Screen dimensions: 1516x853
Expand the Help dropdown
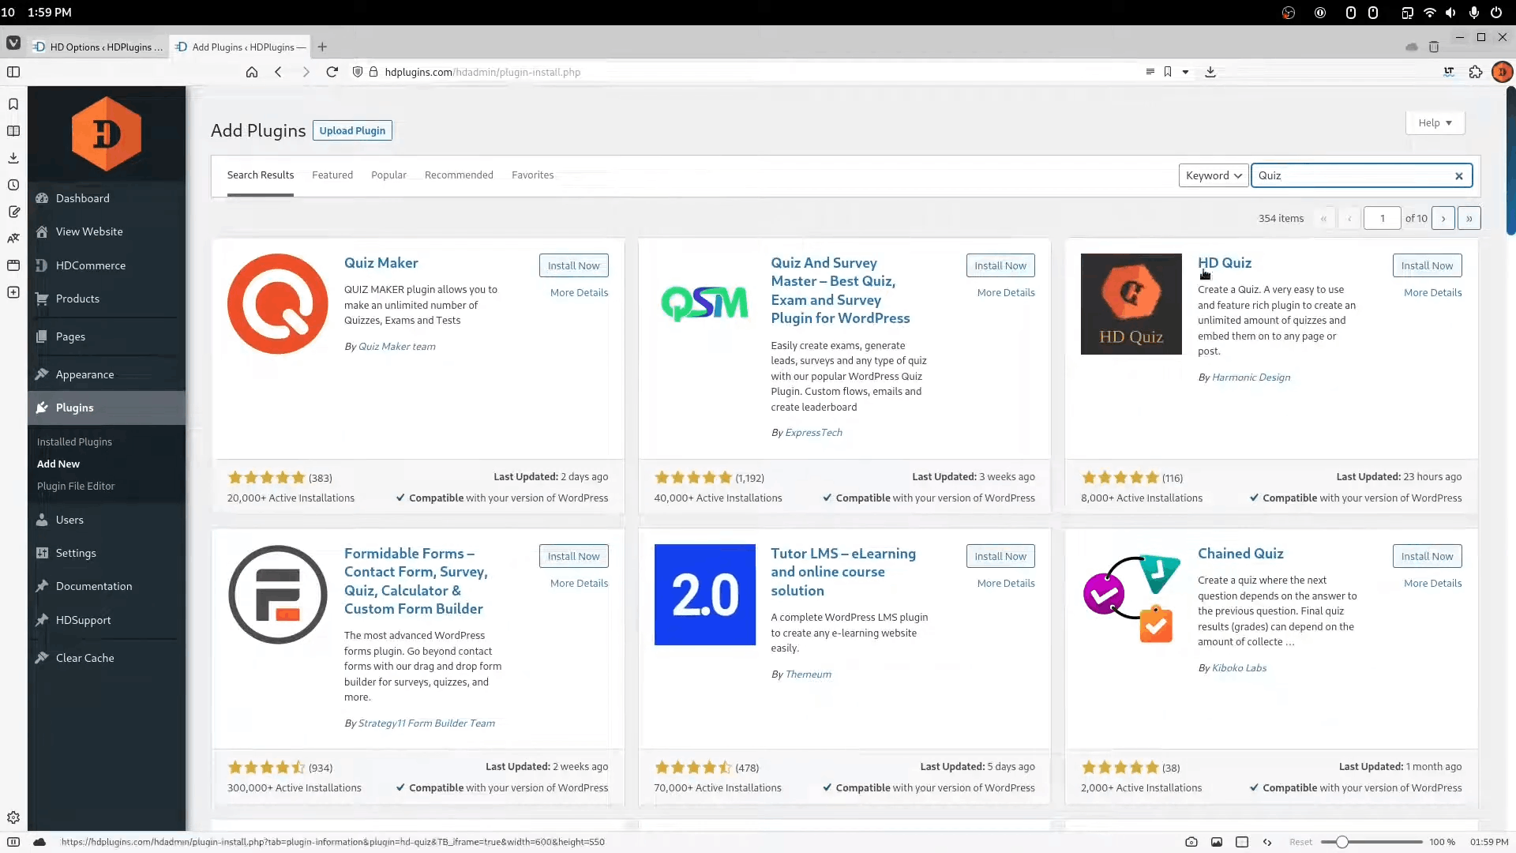click(1435, 123)
